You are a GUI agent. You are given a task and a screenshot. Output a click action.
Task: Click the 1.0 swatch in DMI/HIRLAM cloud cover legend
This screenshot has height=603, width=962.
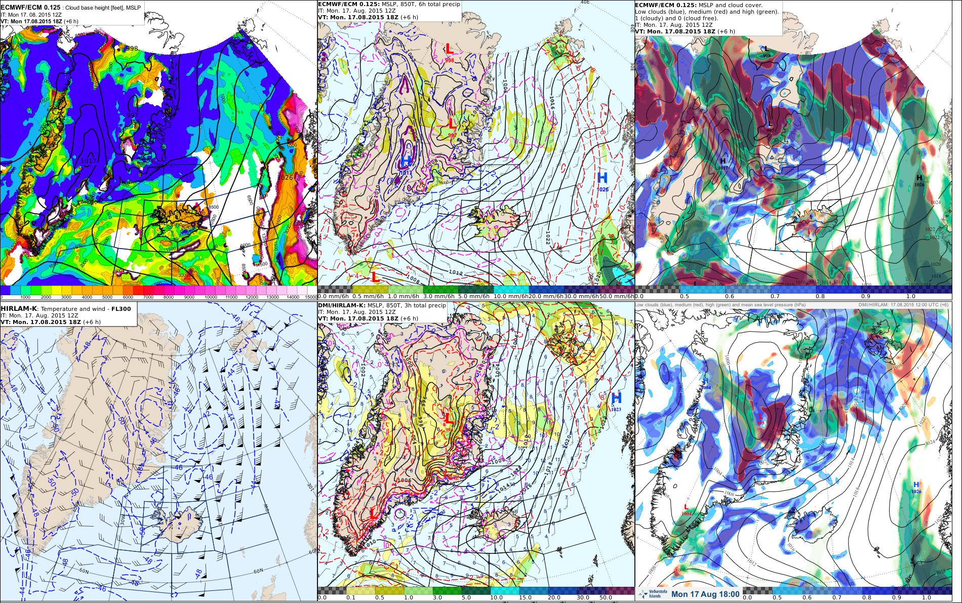pyautogui.click(x=936, y=590)
